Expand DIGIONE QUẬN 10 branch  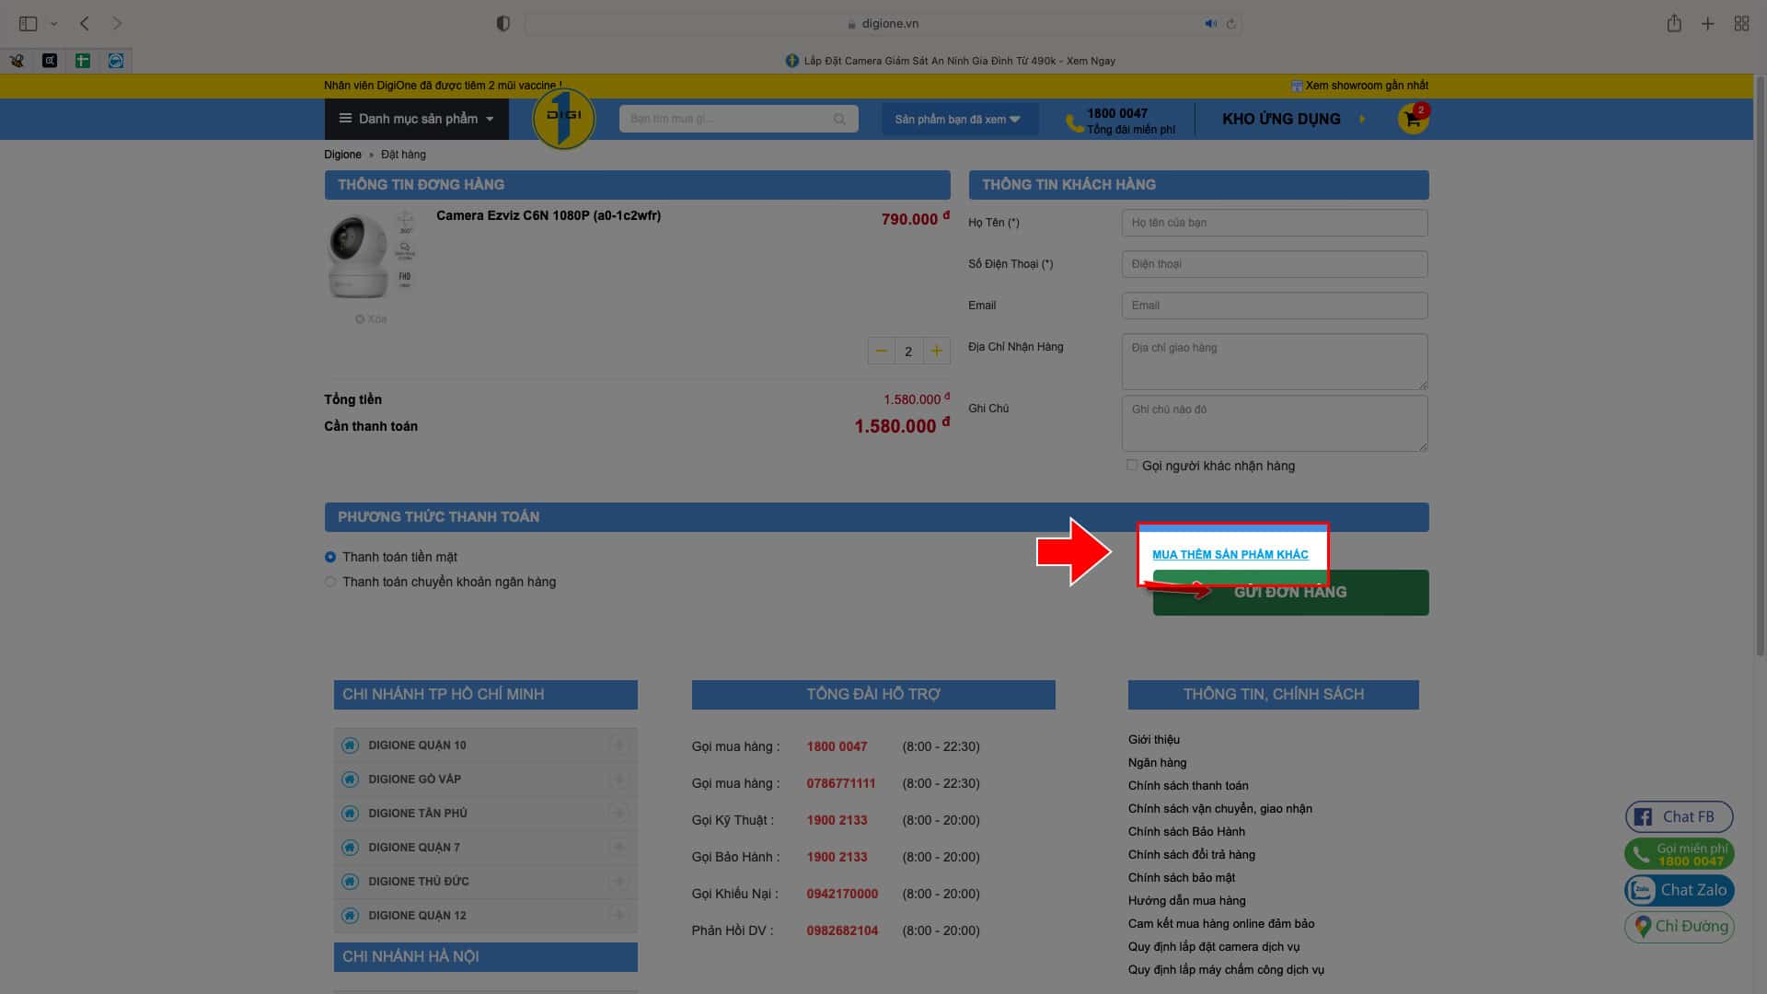[618, 745]
